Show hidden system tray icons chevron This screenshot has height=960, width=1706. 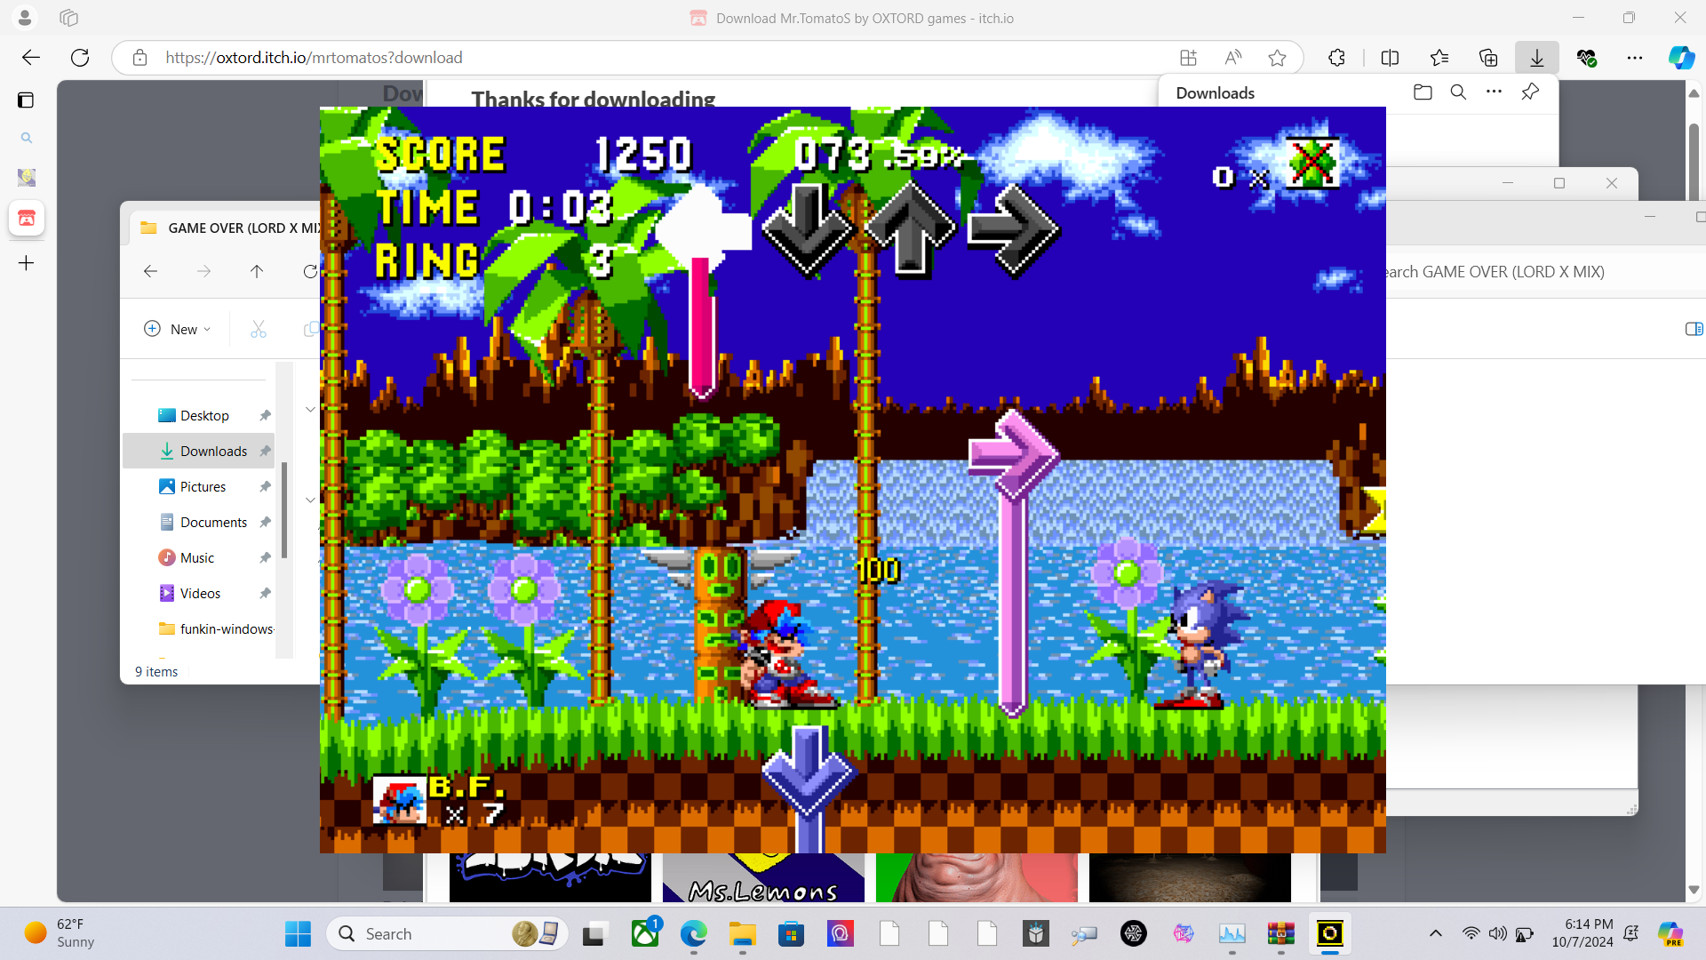coord(1435,933)
